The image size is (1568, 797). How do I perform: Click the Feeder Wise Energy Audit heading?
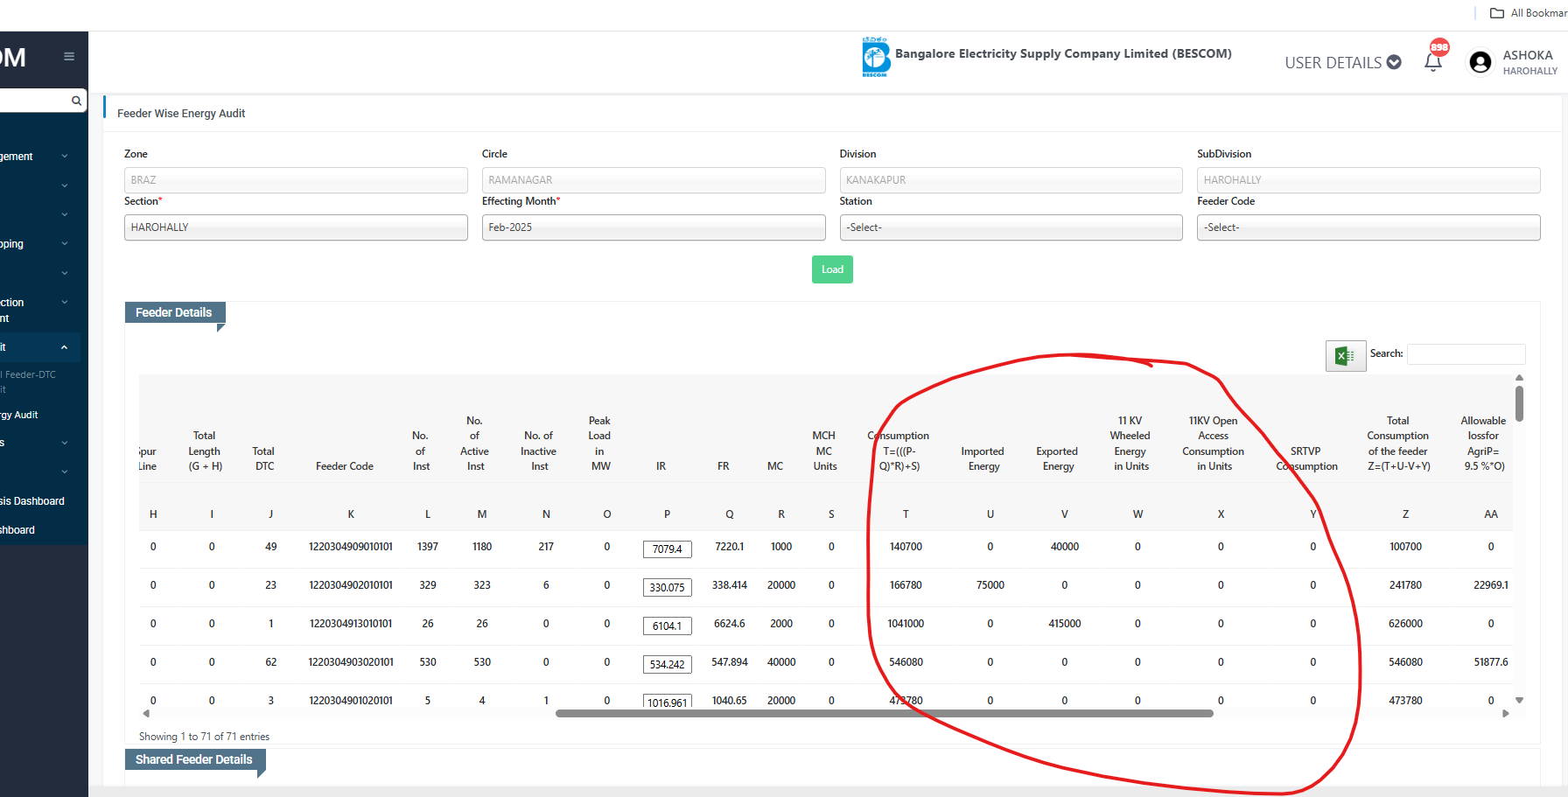tap(181, 114)
